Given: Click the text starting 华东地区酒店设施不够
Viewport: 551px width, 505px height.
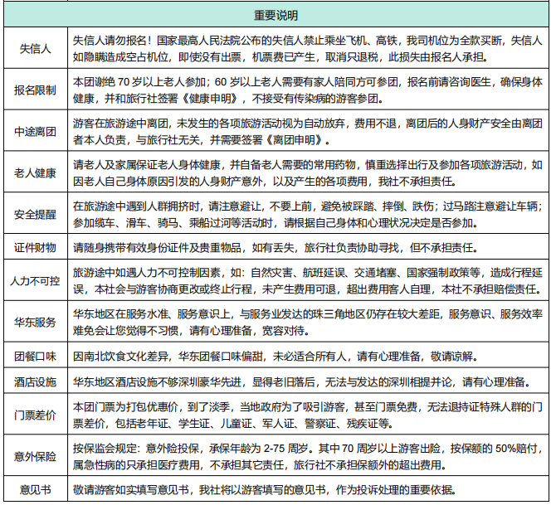Looking at the screenshot, I should click(x=302, y=381).
